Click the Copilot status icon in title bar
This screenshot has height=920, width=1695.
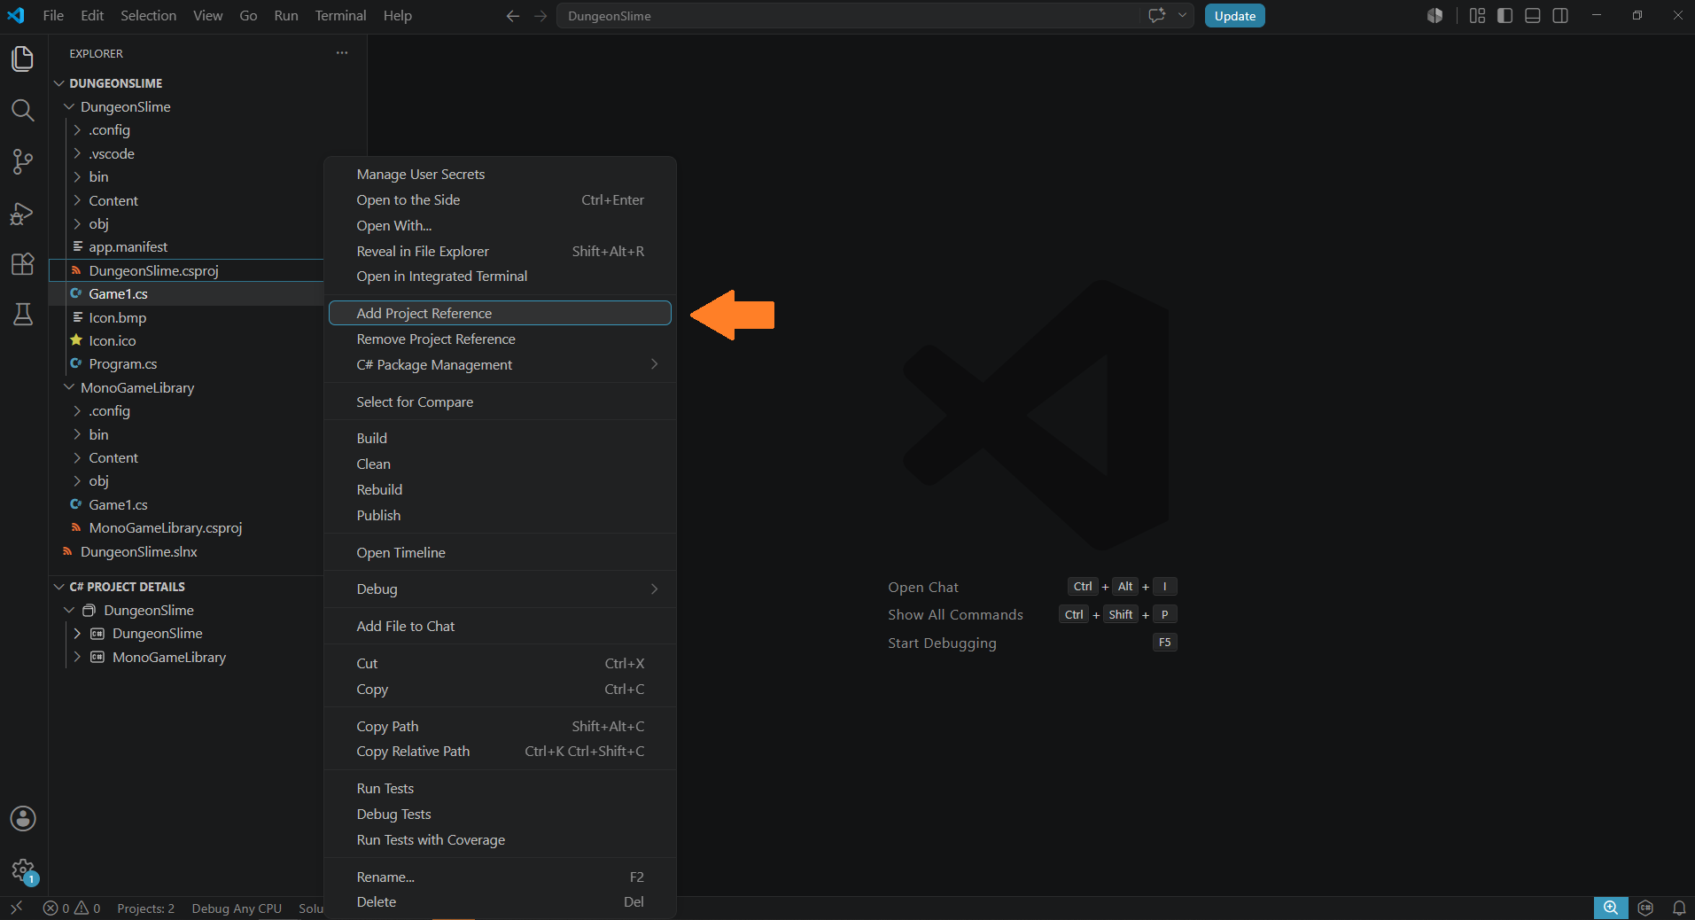[1435, 16]
